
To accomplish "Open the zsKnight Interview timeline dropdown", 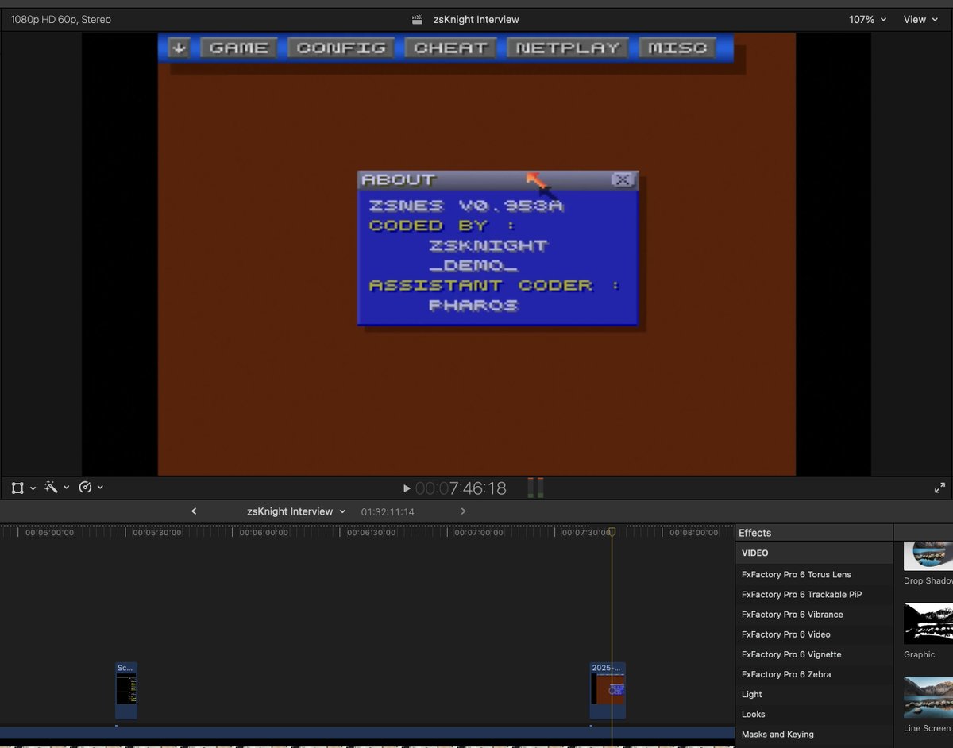I will (x=296, y=511).
